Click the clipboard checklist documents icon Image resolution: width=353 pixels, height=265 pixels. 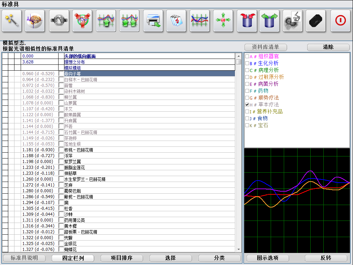(x=176, y=21)
